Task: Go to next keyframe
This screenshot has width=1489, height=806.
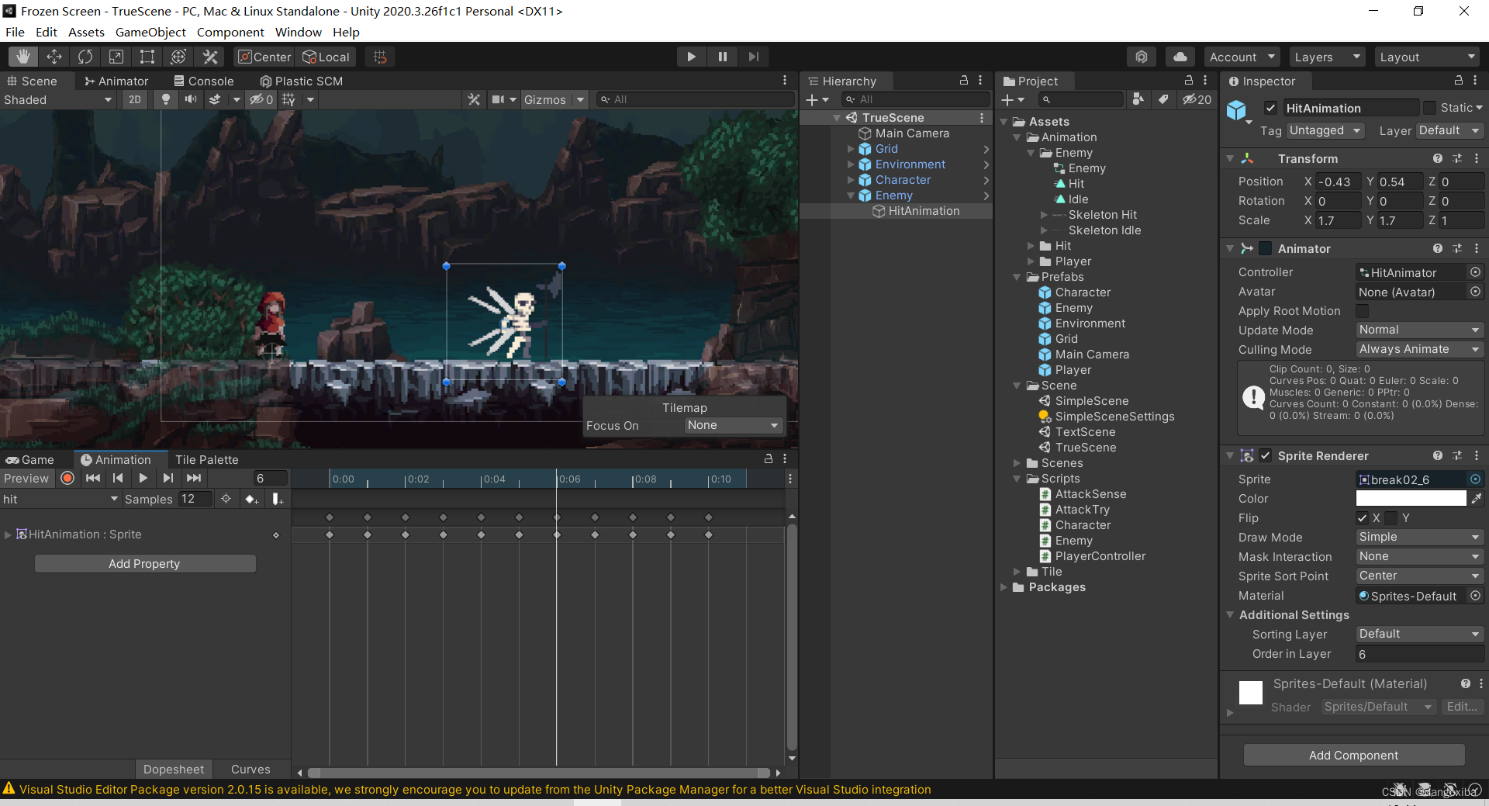Action: pos(168,478)
